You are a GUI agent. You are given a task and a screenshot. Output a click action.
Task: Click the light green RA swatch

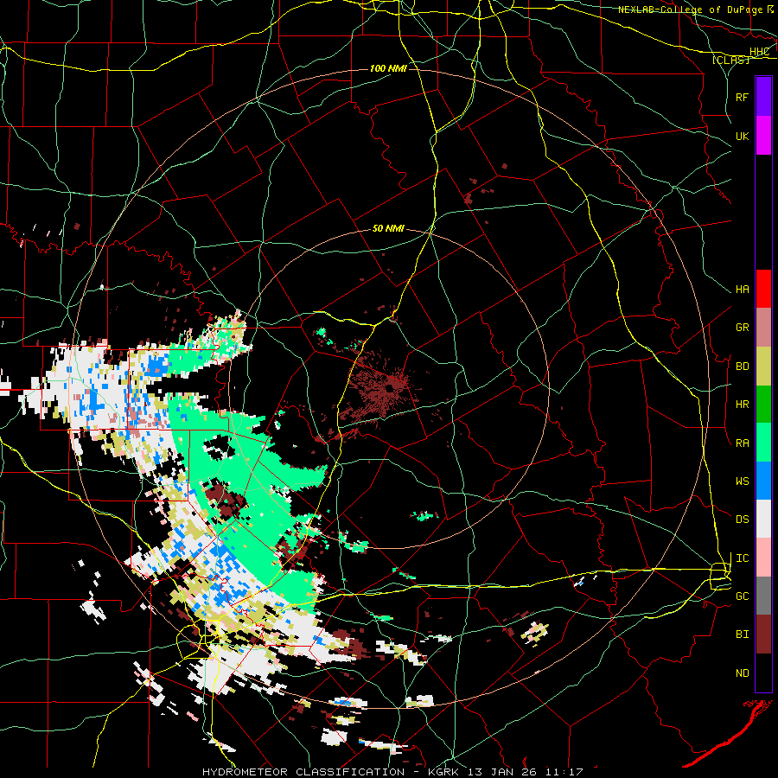pos(763,443)
